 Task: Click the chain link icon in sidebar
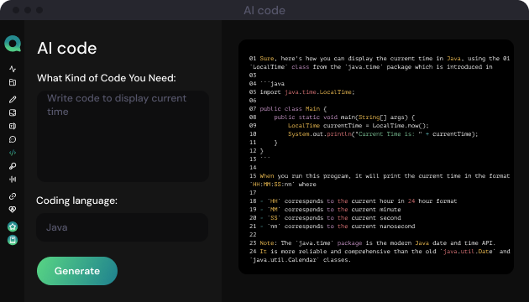click(x=13, y=196)
